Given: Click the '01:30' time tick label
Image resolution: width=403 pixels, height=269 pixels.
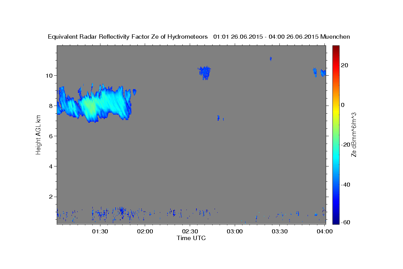Looking at the screenshot, I should click(100, 231).
